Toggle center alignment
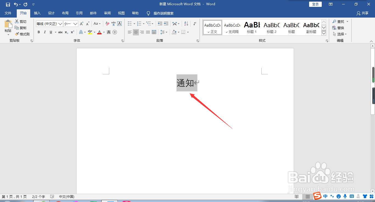 tap(136, 32)
